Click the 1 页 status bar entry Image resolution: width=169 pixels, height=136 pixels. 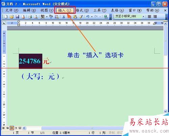16,133
